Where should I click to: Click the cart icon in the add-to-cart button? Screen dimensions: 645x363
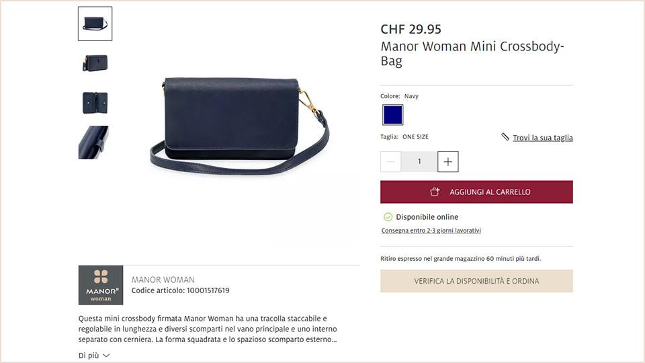click(x=435, y=192)
